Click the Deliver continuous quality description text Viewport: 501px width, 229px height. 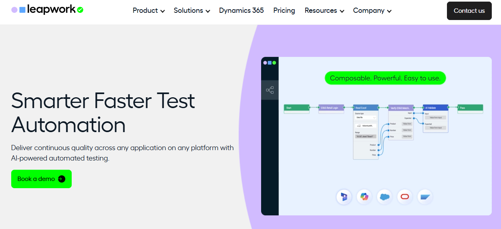click(x=123, y=153)
